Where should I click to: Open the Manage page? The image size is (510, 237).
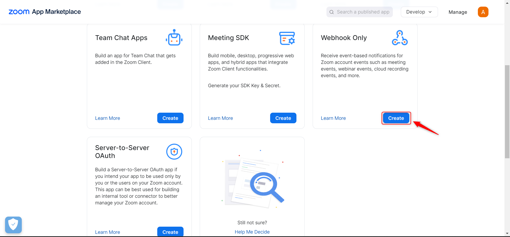pos(458,12)
